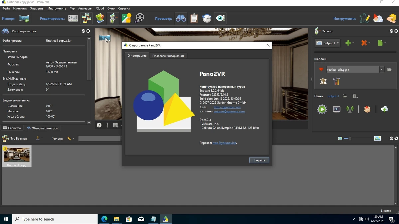Open the Tour Map icon
The image size is (399, 224).
tap(100, 18)
